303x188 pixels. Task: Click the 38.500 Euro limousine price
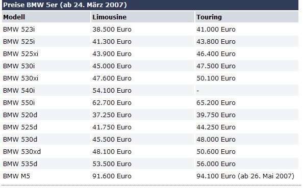click(x=112, y=30)
